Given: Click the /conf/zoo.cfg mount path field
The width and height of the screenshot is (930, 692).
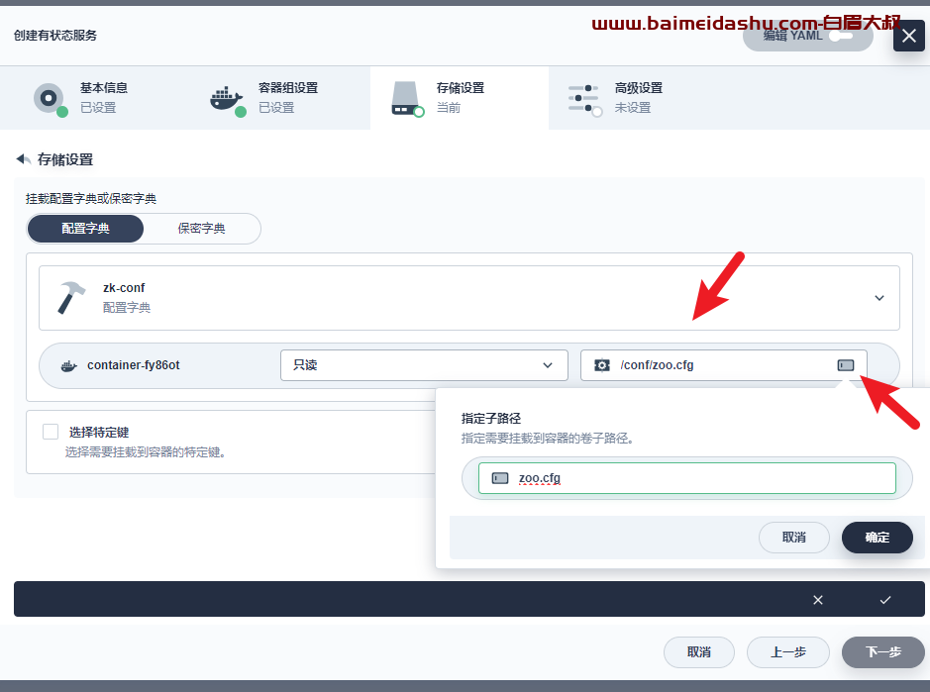Looking at the screenshot, I should (724, 365).
